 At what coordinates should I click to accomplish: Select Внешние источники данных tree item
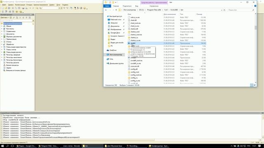[x=16, y=70]
